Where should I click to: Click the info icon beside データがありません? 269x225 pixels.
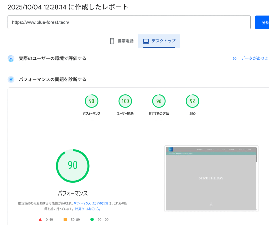pos(235,58)
